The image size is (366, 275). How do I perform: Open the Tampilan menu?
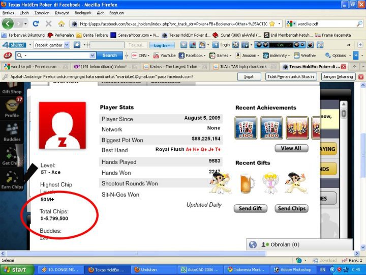coord(42,13)
